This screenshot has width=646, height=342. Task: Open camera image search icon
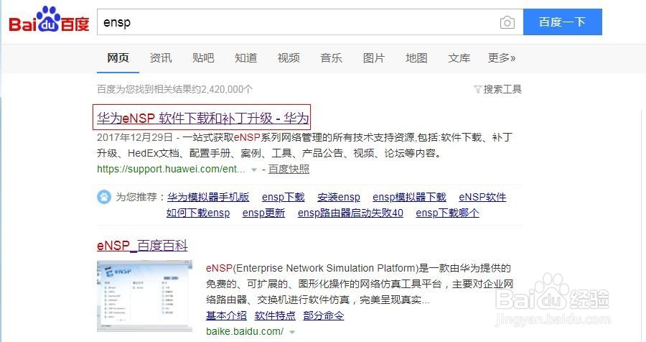click(x=507, y=22)
